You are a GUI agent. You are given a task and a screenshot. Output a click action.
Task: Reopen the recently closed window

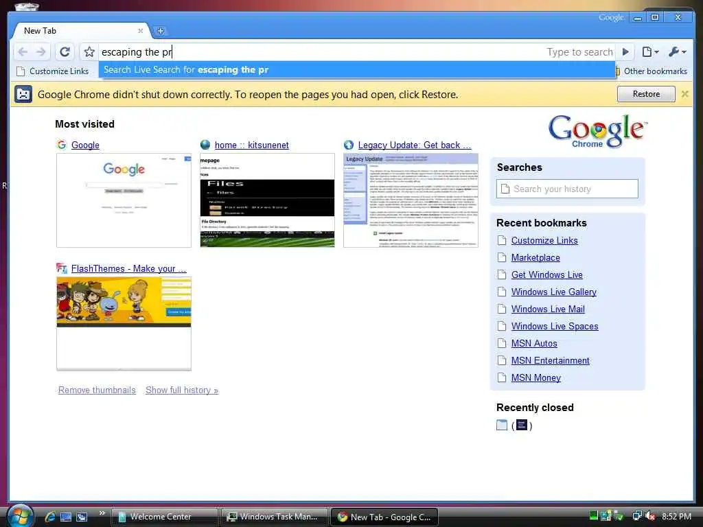(502, 425)
